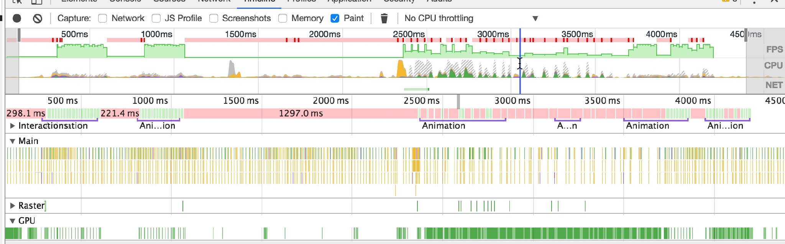Start recording with the round Record button
The image size is (785, 244).
pyautogui.click(x=17, y=18)
